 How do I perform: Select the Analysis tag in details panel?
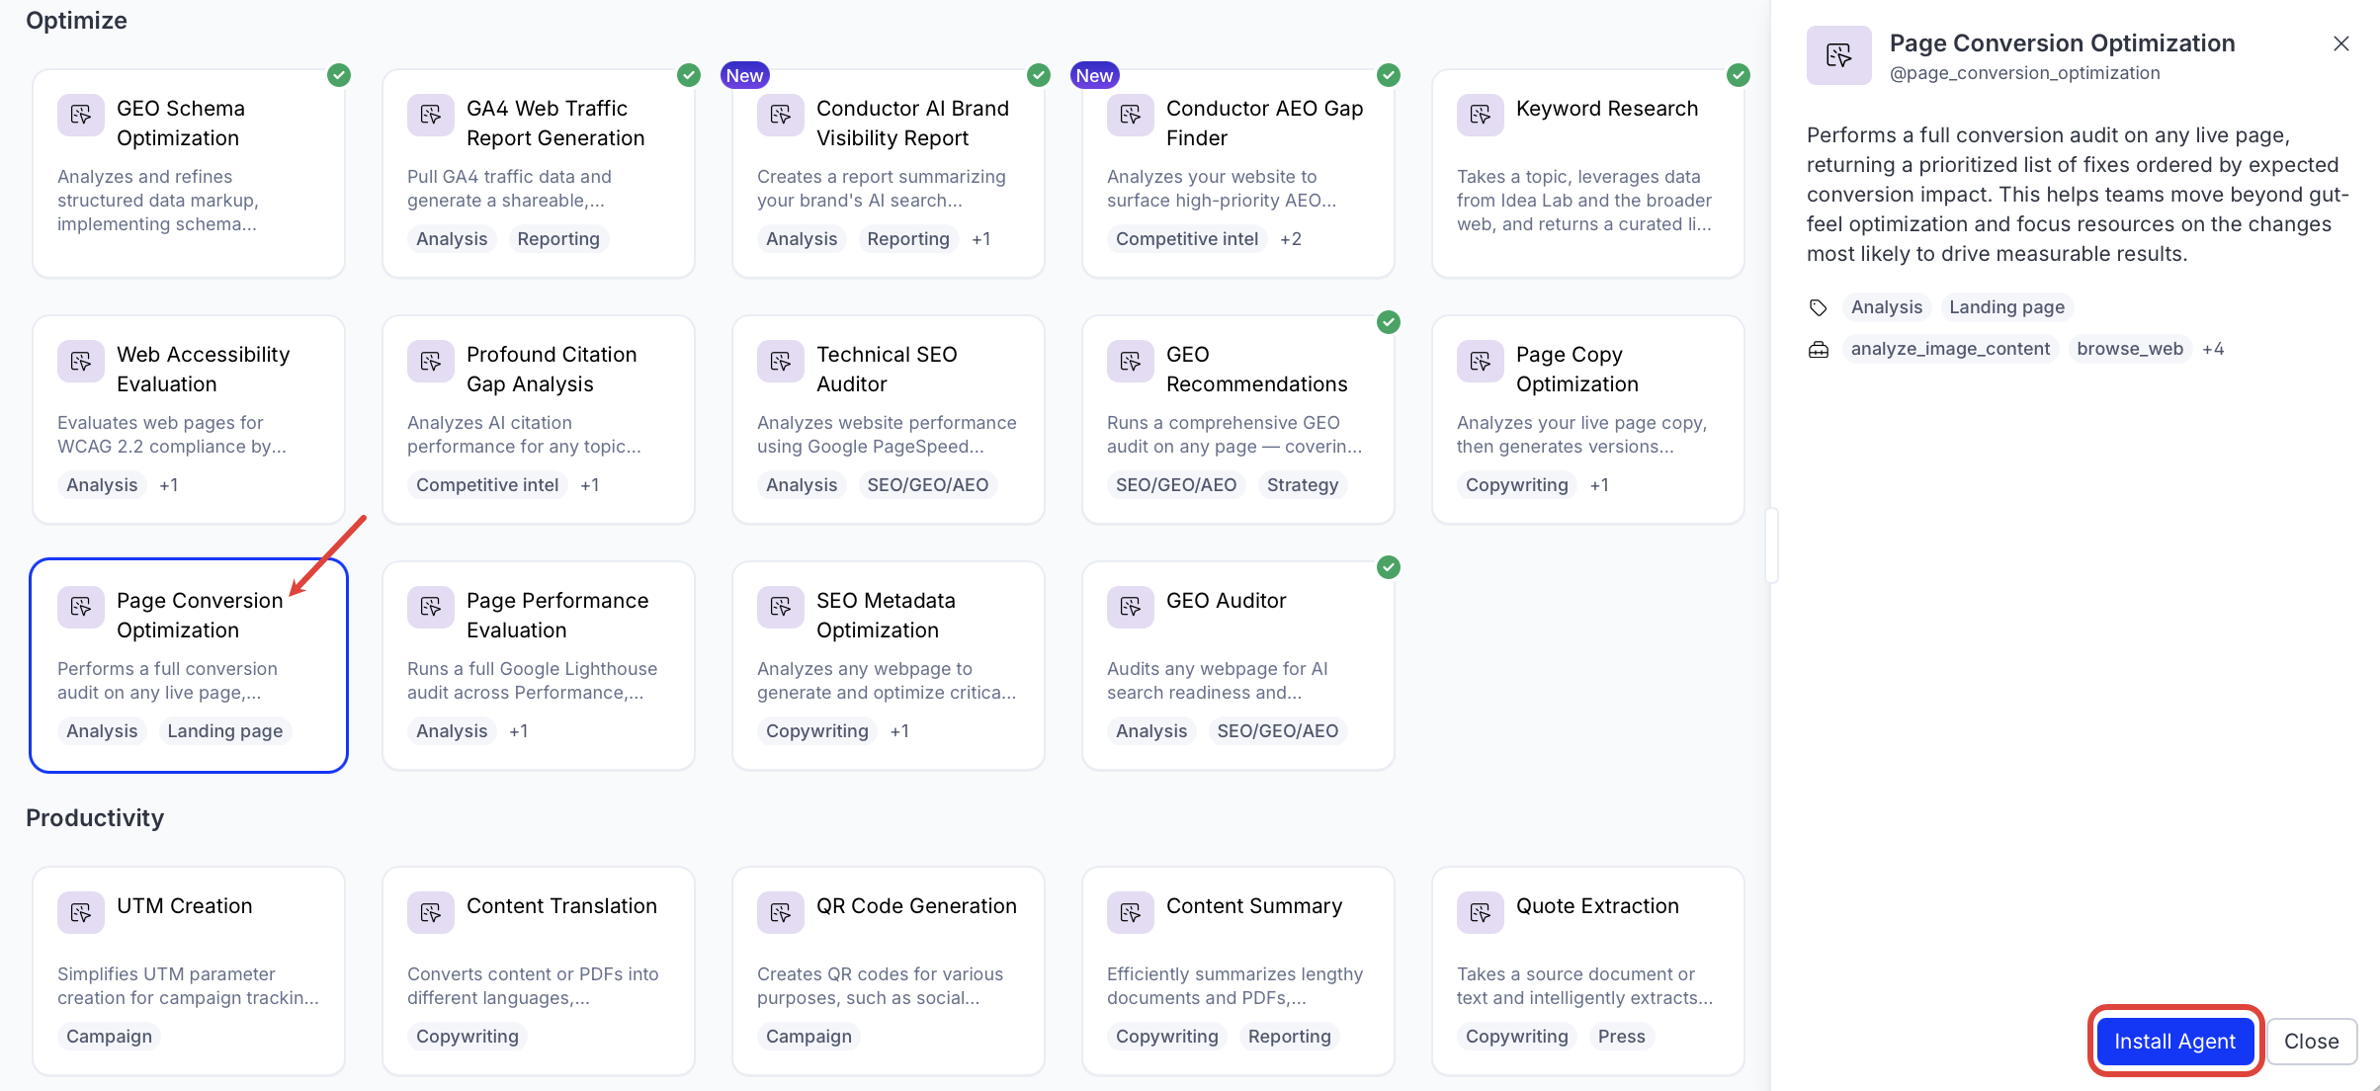(1886, 307)
